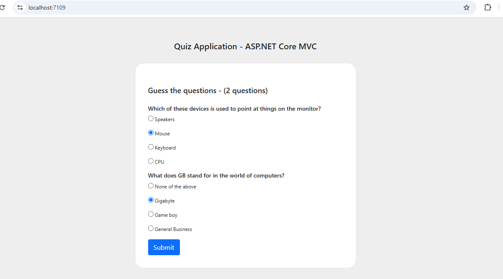The height and width of the screenshot is (279, 503).
Task: Pick the Game boy radio option
Action: (x=151, y=214)
